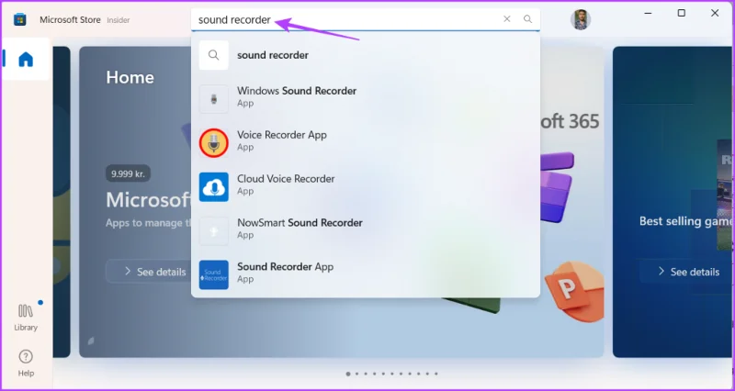Click the NowSmart Sound Recorder icon
The height and width of the screenshot is (391, 735).
(214, 231)
